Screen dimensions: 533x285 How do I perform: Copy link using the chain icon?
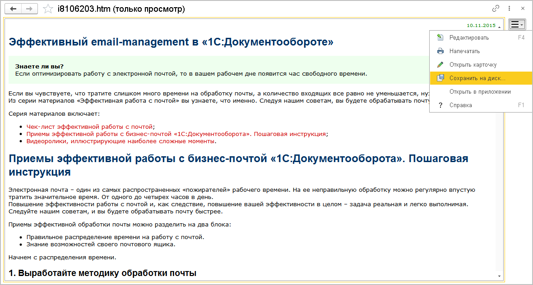coord(496,9)
